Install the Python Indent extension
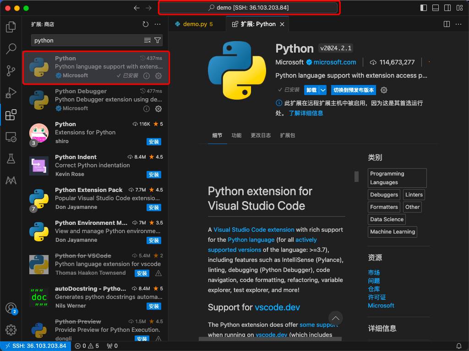 click(x=154, y=175)
